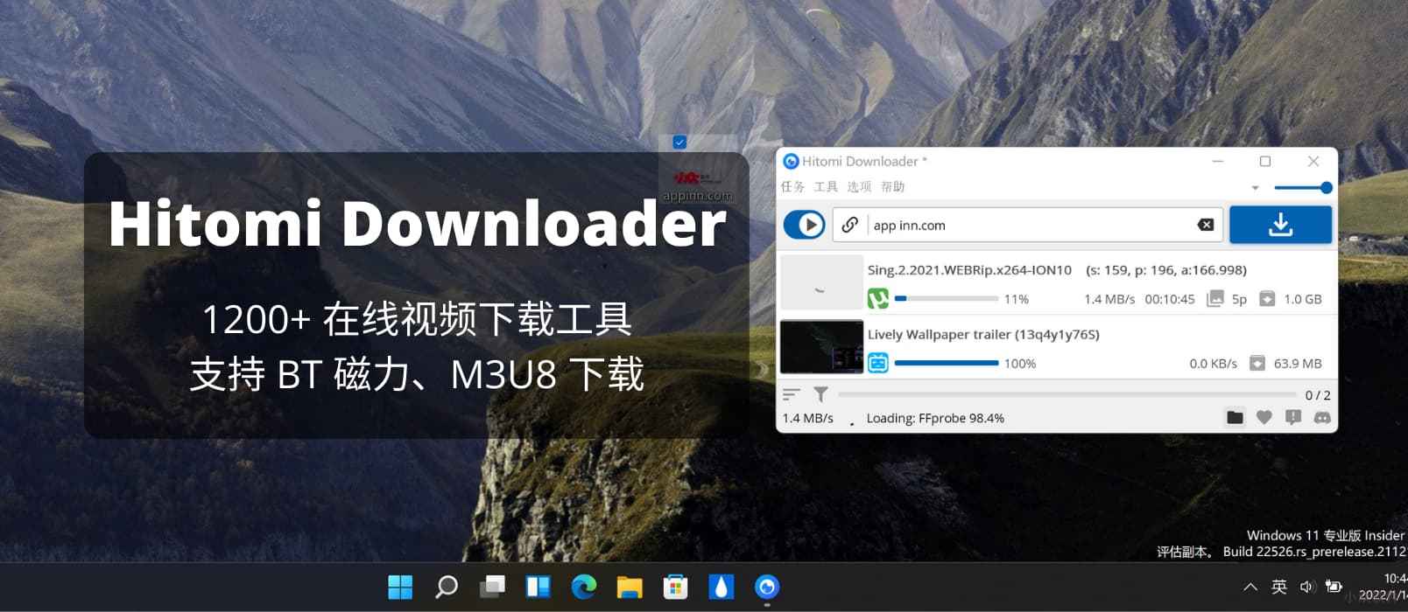Click the 100% progress bar of Lively Wallpaper
Image resolution: width=1408 pixels, height=612 pixels.
[947, 363]
